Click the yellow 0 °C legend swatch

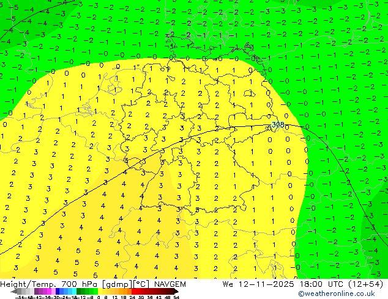[x=100, y=291]
